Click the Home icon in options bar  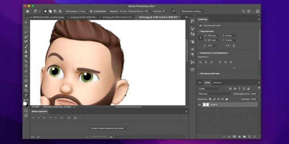coord(27,11)
